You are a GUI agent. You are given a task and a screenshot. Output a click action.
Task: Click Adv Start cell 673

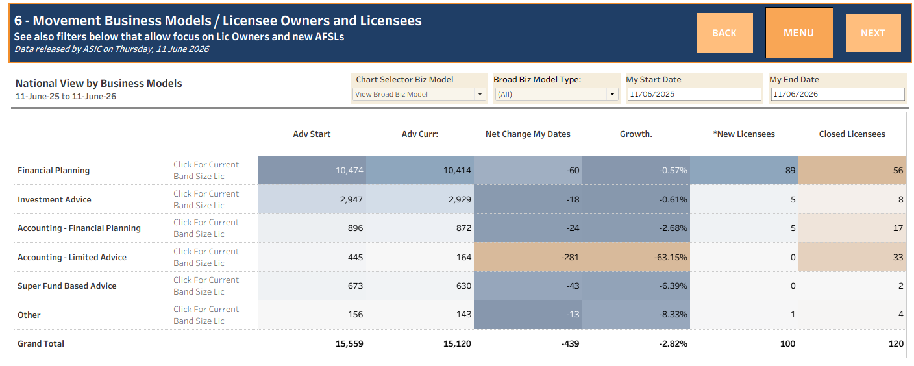pyautogui.click(x=312, y=286)
